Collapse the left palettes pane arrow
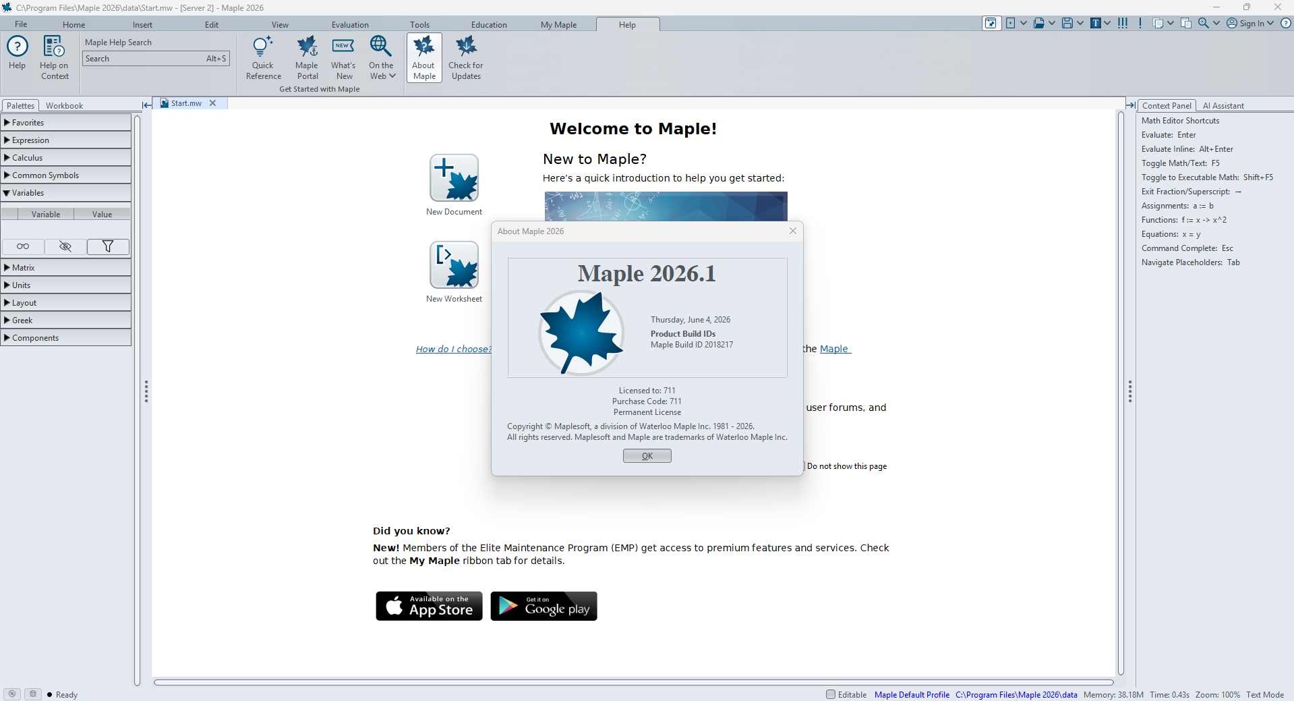The height and width of the screenshot is (701, 1294). pyautogui.click(x=146, y=105)
